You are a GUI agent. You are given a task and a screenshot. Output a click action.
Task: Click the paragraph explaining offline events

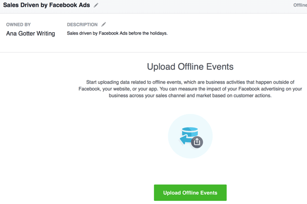[x=190, y=89]
